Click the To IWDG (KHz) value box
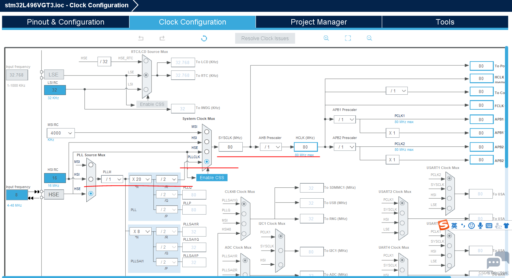This screenshot has height=278, width=512. (x=183, y=109)
